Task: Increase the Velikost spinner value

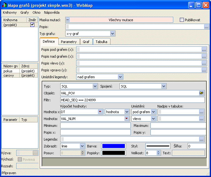Action: [x=159, y=151]
